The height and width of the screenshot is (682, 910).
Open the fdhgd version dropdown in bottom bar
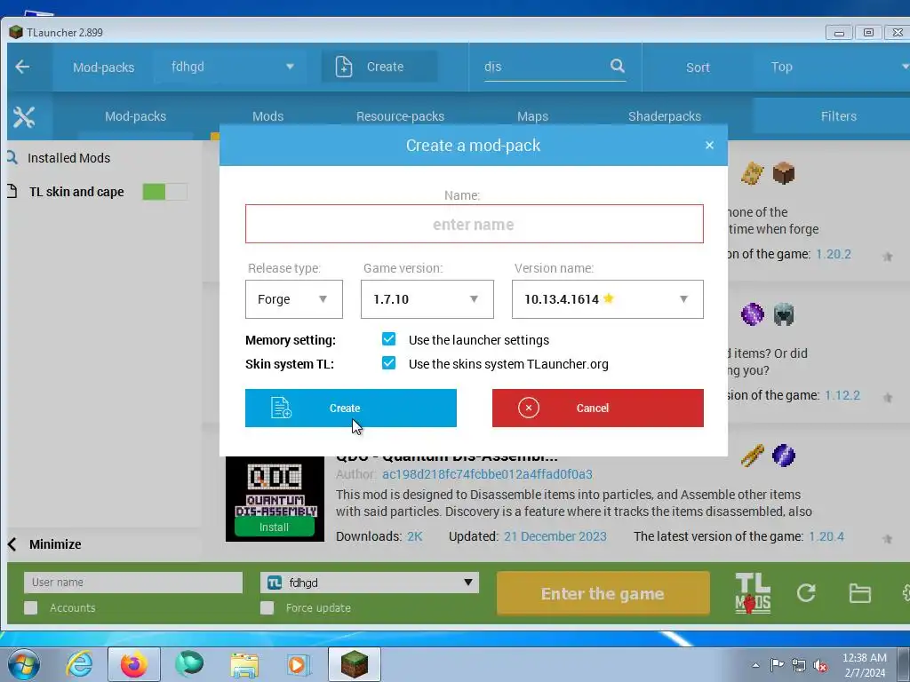point(370,583)
